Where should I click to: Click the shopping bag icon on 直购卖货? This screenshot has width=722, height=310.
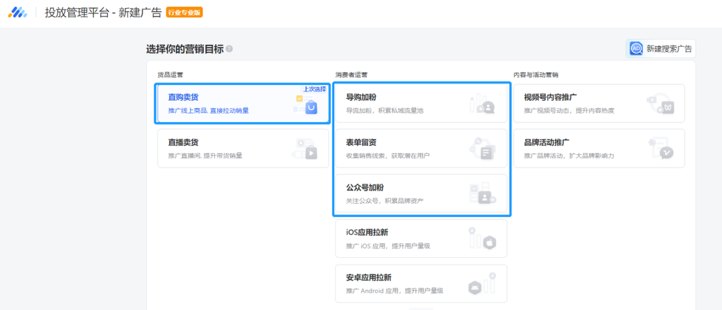(x=312, y=108)
